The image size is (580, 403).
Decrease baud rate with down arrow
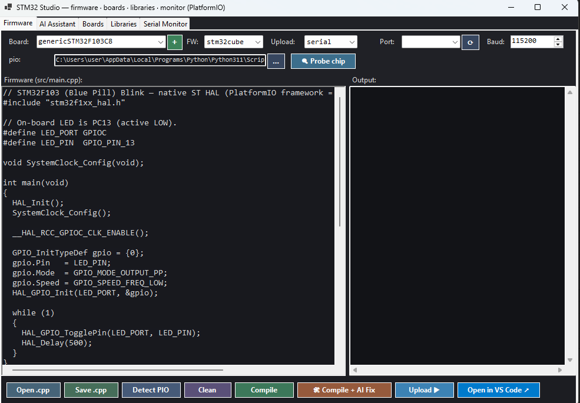(x=558, y=45)
